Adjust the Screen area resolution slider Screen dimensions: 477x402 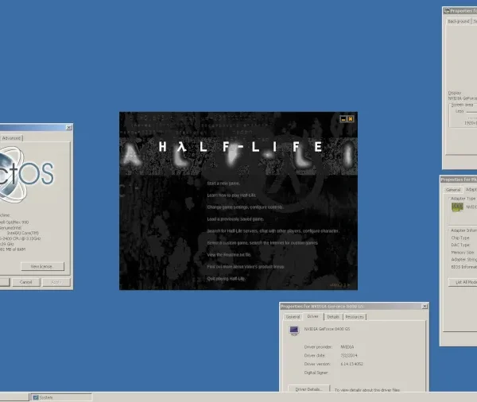(471, 112)
